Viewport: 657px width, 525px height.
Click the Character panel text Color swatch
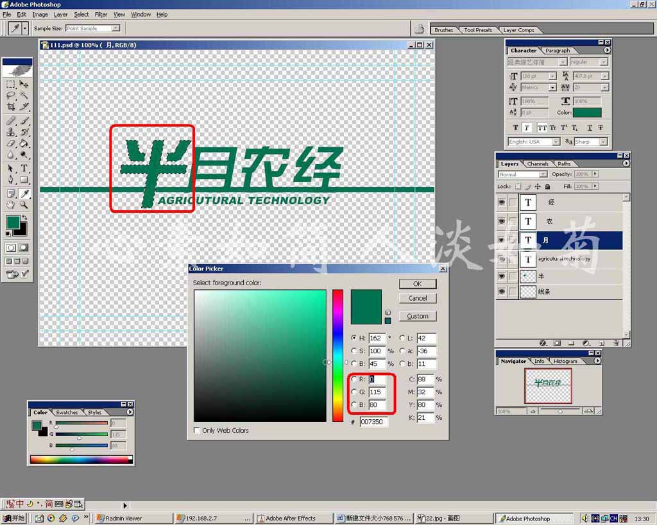coord(587,113)
